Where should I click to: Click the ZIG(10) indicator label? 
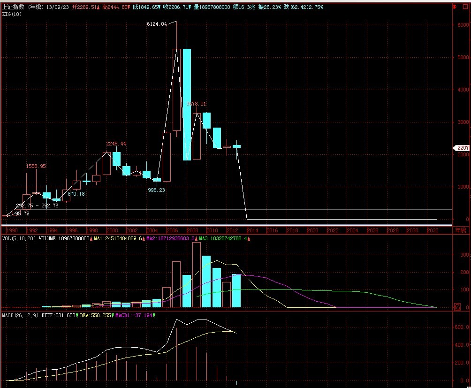pyautogui.click(x=10, y=14)
